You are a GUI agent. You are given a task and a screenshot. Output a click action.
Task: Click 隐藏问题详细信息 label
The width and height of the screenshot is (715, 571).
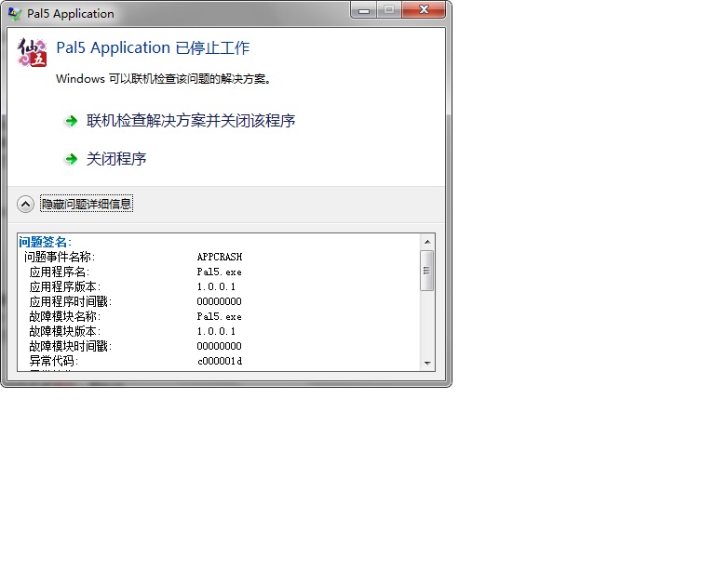87,204
